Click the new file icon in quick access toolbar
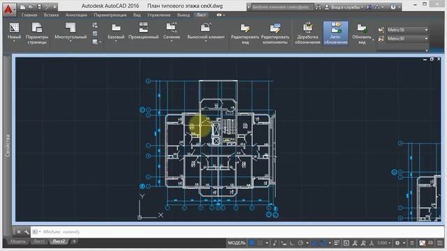Viewport: 447px width, 251px height. point(23,7)
